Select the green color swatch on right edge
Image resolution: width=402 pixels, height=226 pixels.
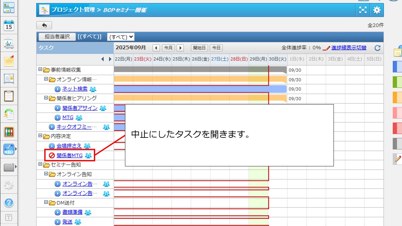pyautogui.click(x=397, y=82)
